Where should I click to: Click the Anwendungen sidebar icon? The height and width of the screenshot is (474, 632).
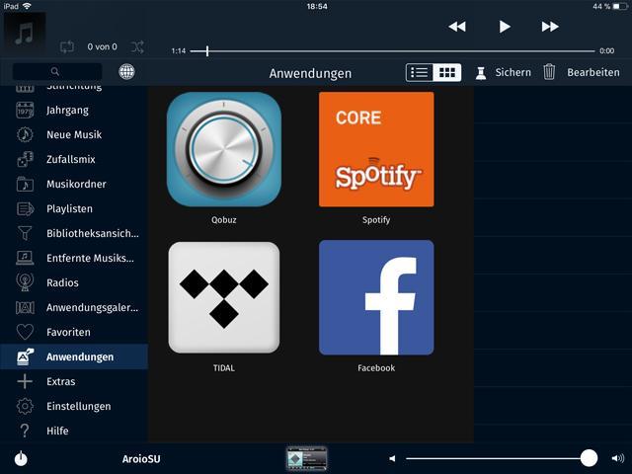[25, 356]
